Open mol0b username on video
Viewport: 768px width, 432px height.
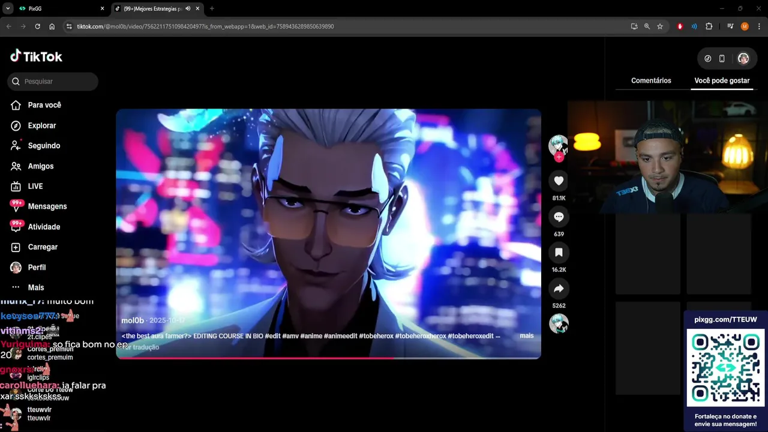[133, 321]
